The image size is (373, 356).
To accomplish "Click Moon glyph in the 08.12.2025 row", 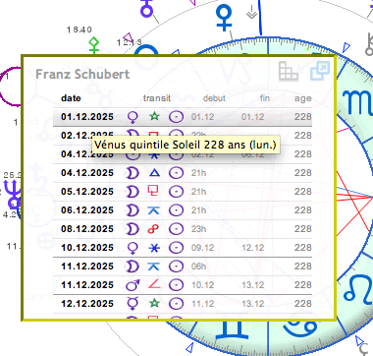I will click(x=133, y=229).
